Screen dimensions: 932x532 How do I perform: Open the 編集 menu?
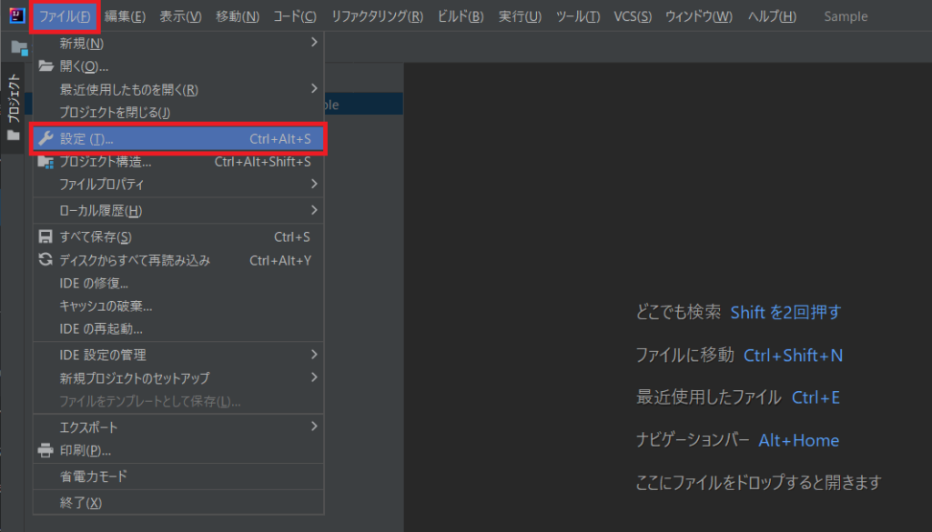point(125,16)
